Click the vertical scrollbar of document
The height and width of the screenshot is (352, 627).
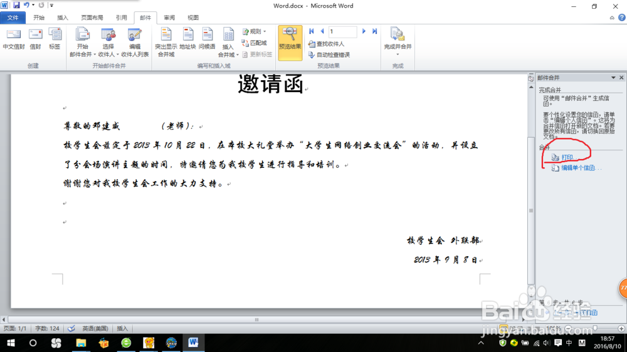click(531, 210)
